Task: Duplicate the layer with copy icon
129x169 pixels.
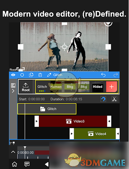Action: click(31, 75)
